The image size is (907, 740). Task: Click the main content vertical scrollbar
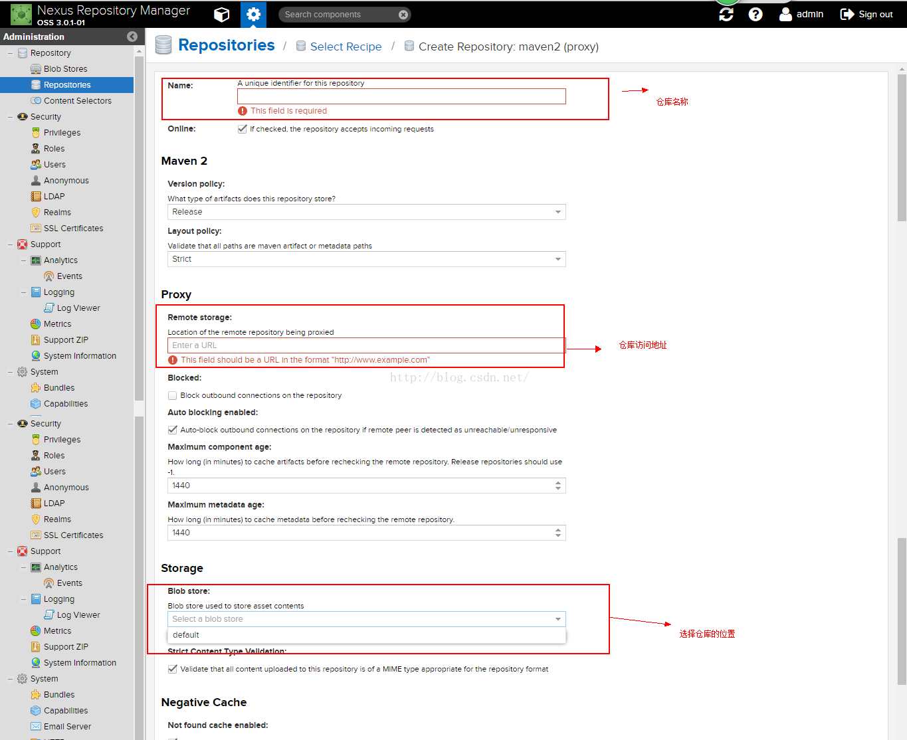902,147
